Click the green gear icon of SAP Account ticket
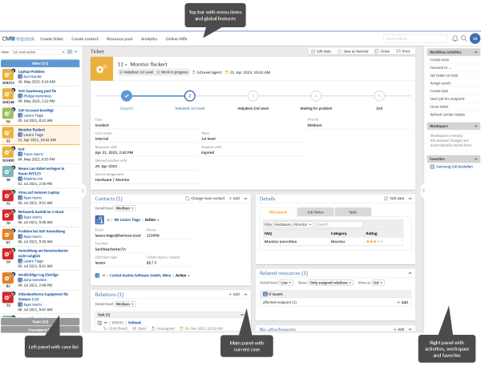481x366 pixels. click(7, 112)
